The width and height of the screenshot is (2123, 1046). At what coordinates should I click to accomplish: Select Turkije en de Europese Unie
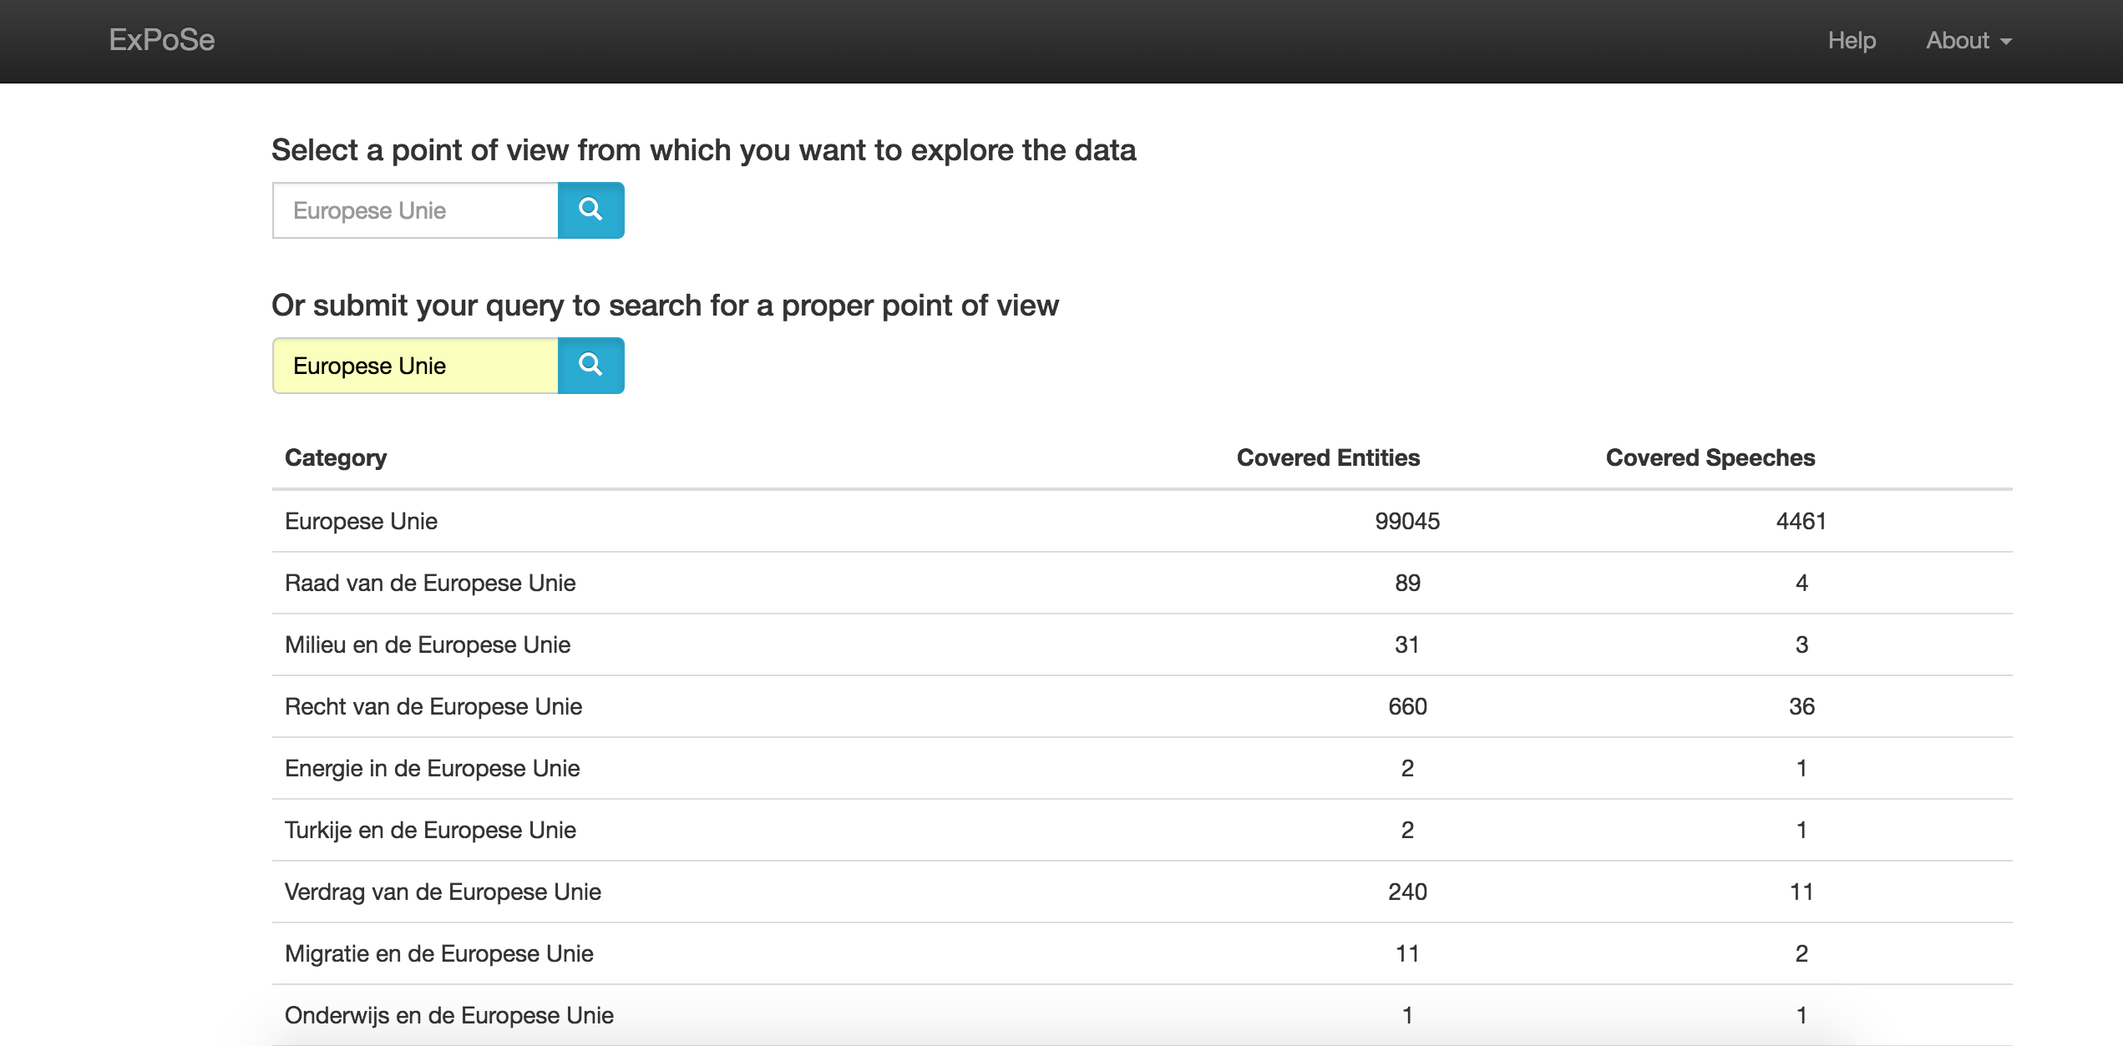(430, 830)
